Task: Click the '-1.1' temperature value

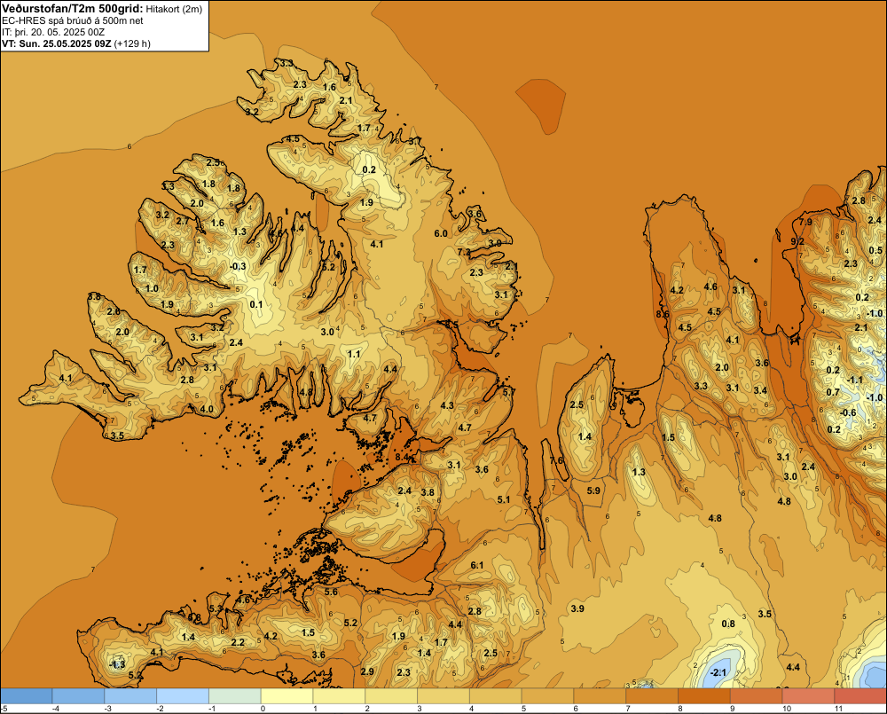Action: point(854,380)
